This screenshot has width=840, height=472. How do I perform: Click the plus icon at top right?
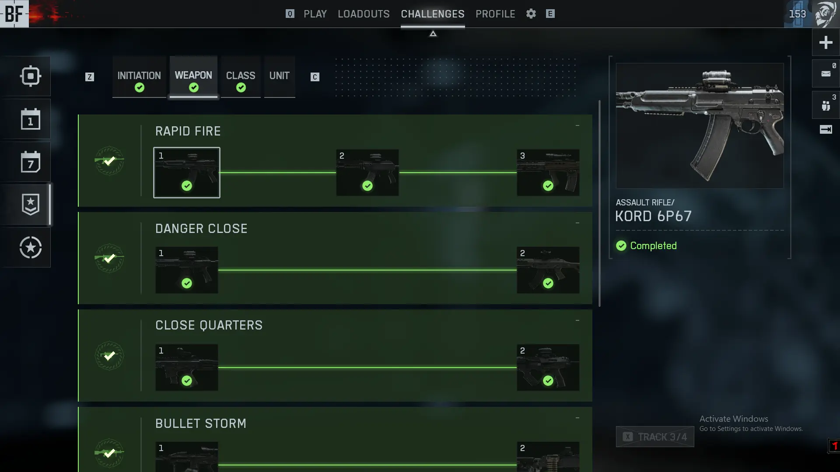coord(826,42)
